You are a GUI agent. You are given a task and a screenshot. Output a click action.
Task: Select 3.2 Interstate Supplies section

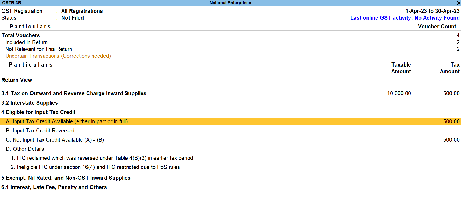30,103
